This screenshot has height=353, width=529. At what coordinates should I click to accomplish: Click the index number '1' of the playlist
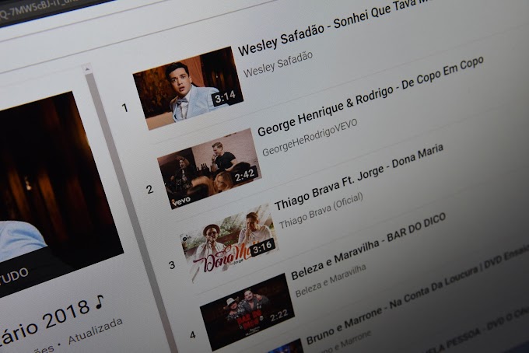tap(124, 108)
